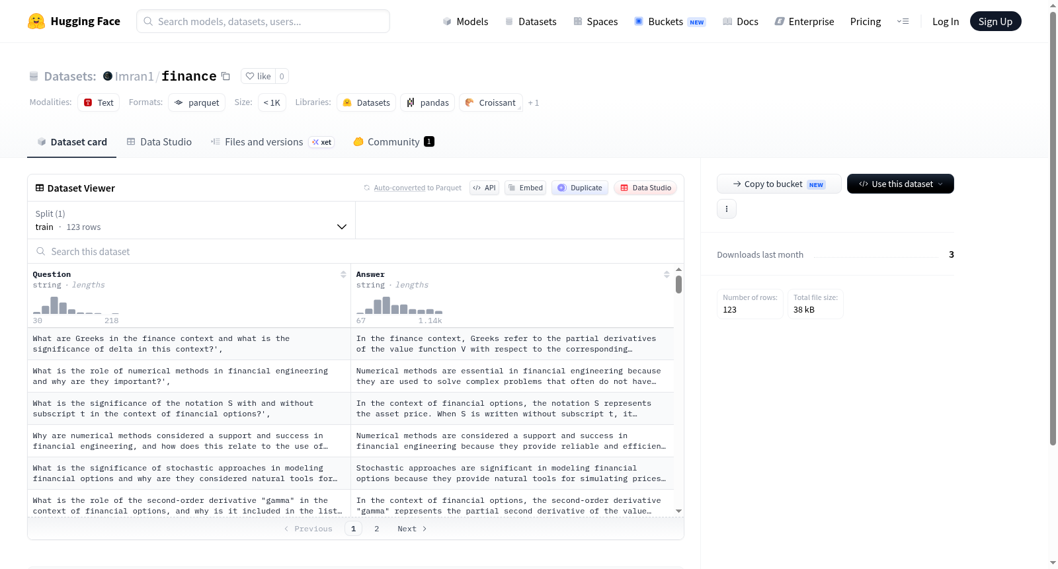Expand the train split selector

click(x=191, y=220)
